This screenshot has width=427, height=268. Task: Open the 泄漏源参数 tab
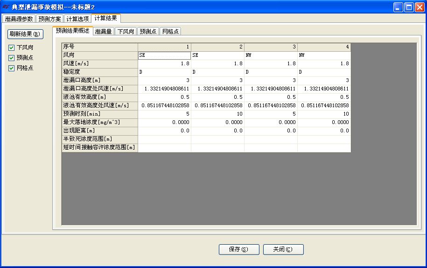19,19
